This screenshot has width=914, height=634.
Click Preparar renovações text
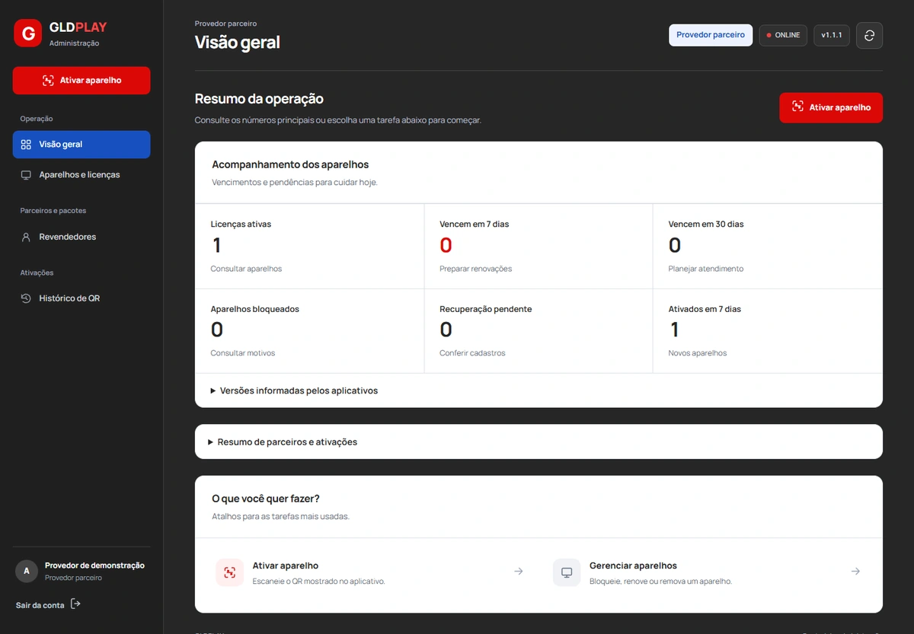[476, 269]
